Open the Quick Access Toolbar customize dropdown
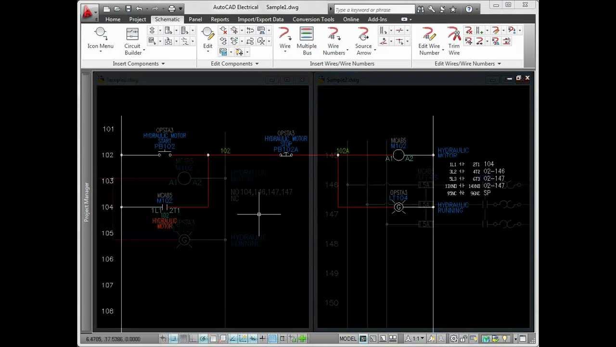616x347 pixels. coord(181,9)
